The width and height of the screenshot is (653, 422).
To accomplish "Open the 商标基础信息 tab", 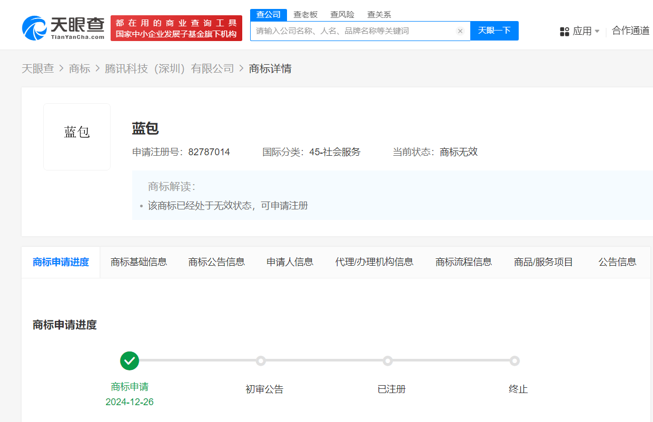I will pyautogui.click(x=138, y=262).
